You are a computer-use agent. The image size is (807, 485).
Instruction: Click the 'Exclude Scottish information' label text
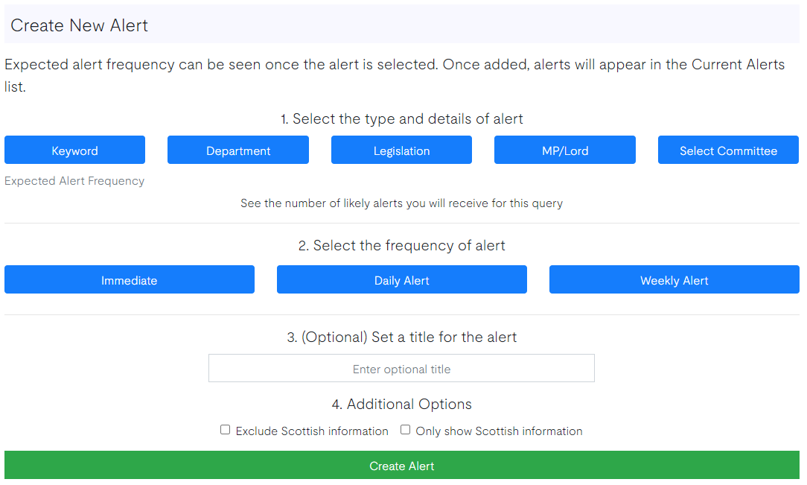312,431
